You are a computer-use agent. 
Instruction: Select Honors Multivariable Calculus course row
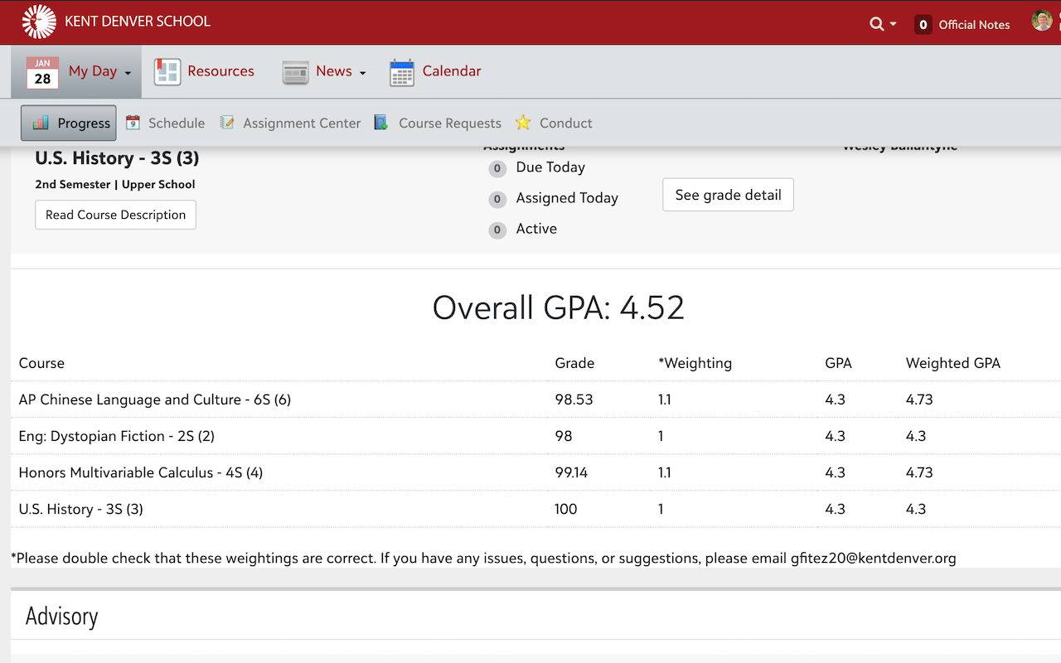point(535,472)
